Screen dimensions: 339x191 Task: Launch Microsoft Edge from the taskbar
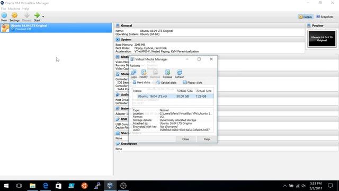point(46,186)
